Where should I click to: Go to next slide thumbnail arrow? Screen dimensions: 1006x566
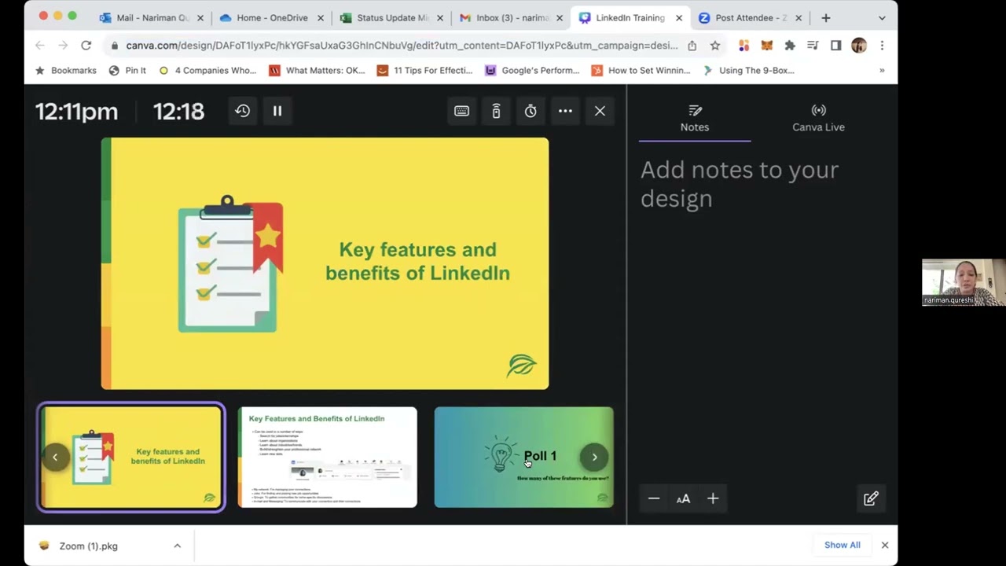pyautogui.click(x=594, y=457)
